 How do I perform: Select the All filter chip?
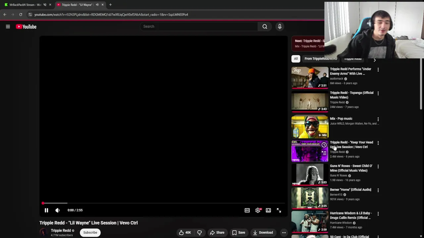point(296,59)
